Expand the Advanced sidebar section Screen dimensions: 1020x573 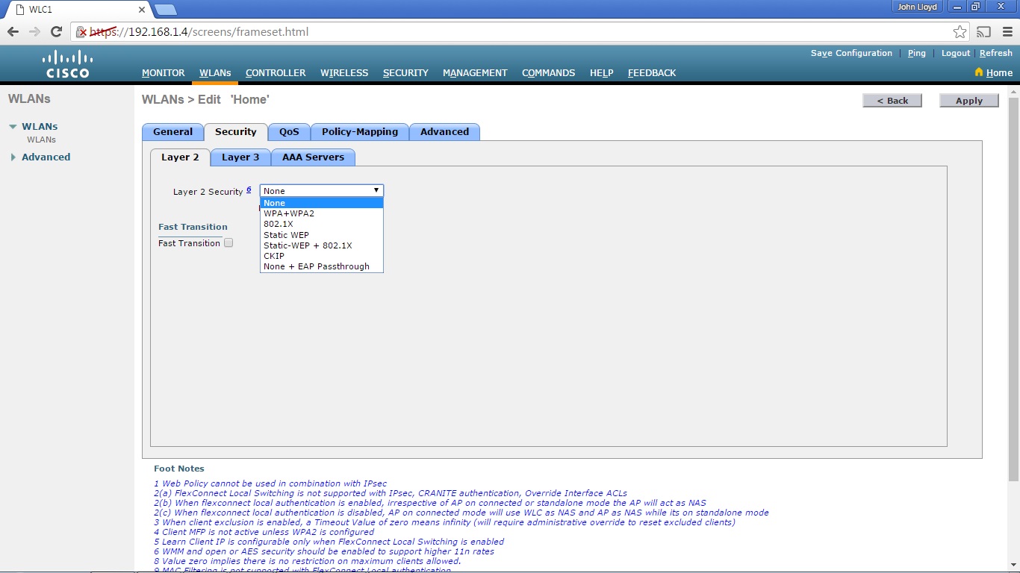(x=13, y=157)
